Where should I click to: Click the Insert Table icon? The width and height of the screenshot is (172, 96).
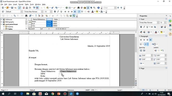(70, 8)
